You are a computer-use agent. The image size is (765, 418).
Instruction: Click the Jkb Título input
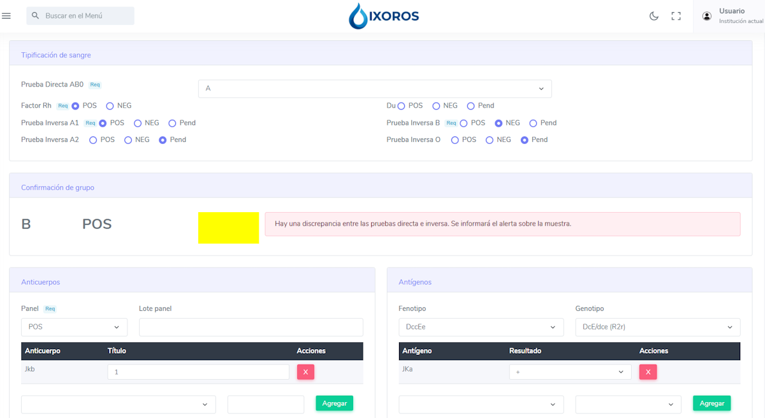pyautogui.click(x=198, y=372)
